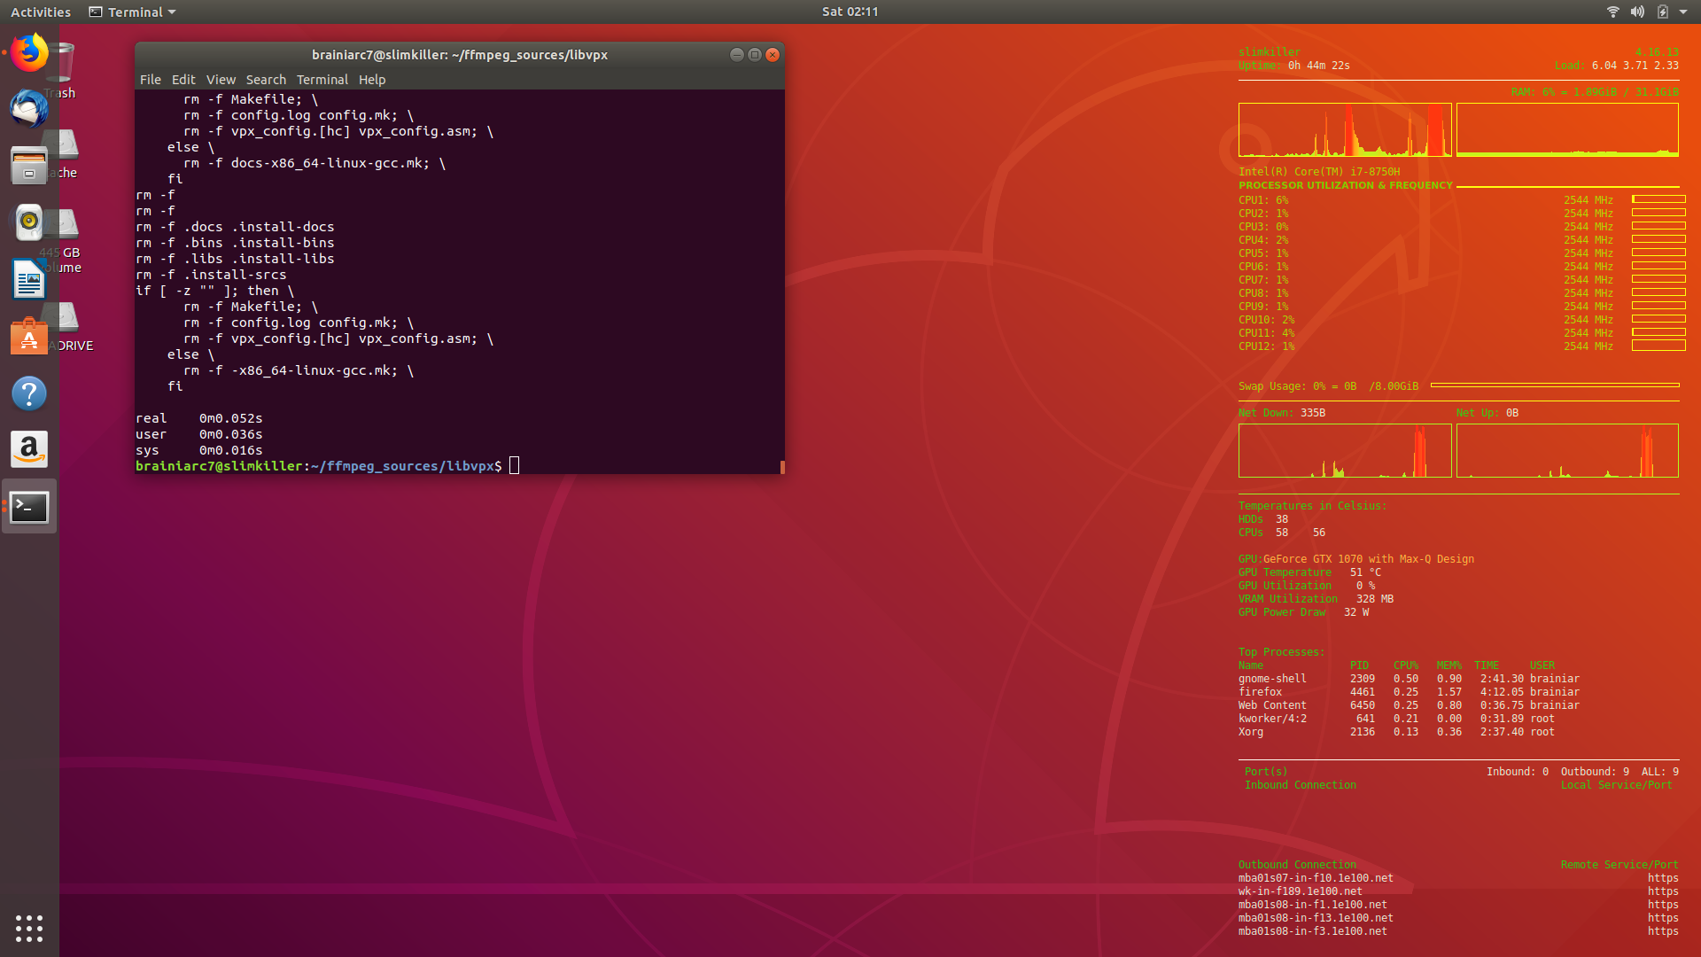Open the File menu in terminal
The width and height of the screenshot is (1701, 957).
[x=150, y=80]
